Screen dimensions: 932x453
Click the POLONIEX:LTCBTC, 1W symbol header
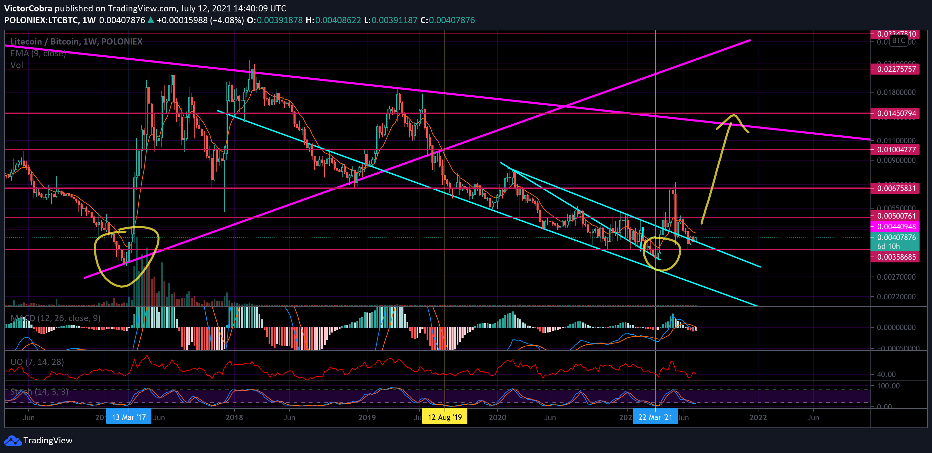[x=50, y=20]
